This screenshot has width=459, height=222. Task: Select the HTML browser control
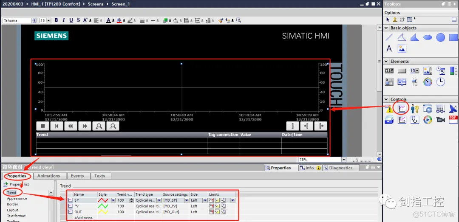click(428, 109)
